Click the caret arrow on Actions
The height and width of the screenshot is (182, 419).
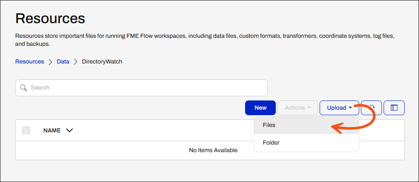(x=309, y=108)
